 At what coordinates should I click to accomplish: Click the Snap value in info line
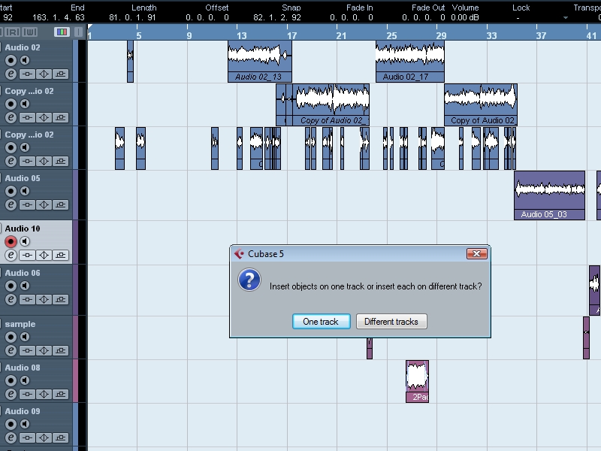[x=277, y=17]
